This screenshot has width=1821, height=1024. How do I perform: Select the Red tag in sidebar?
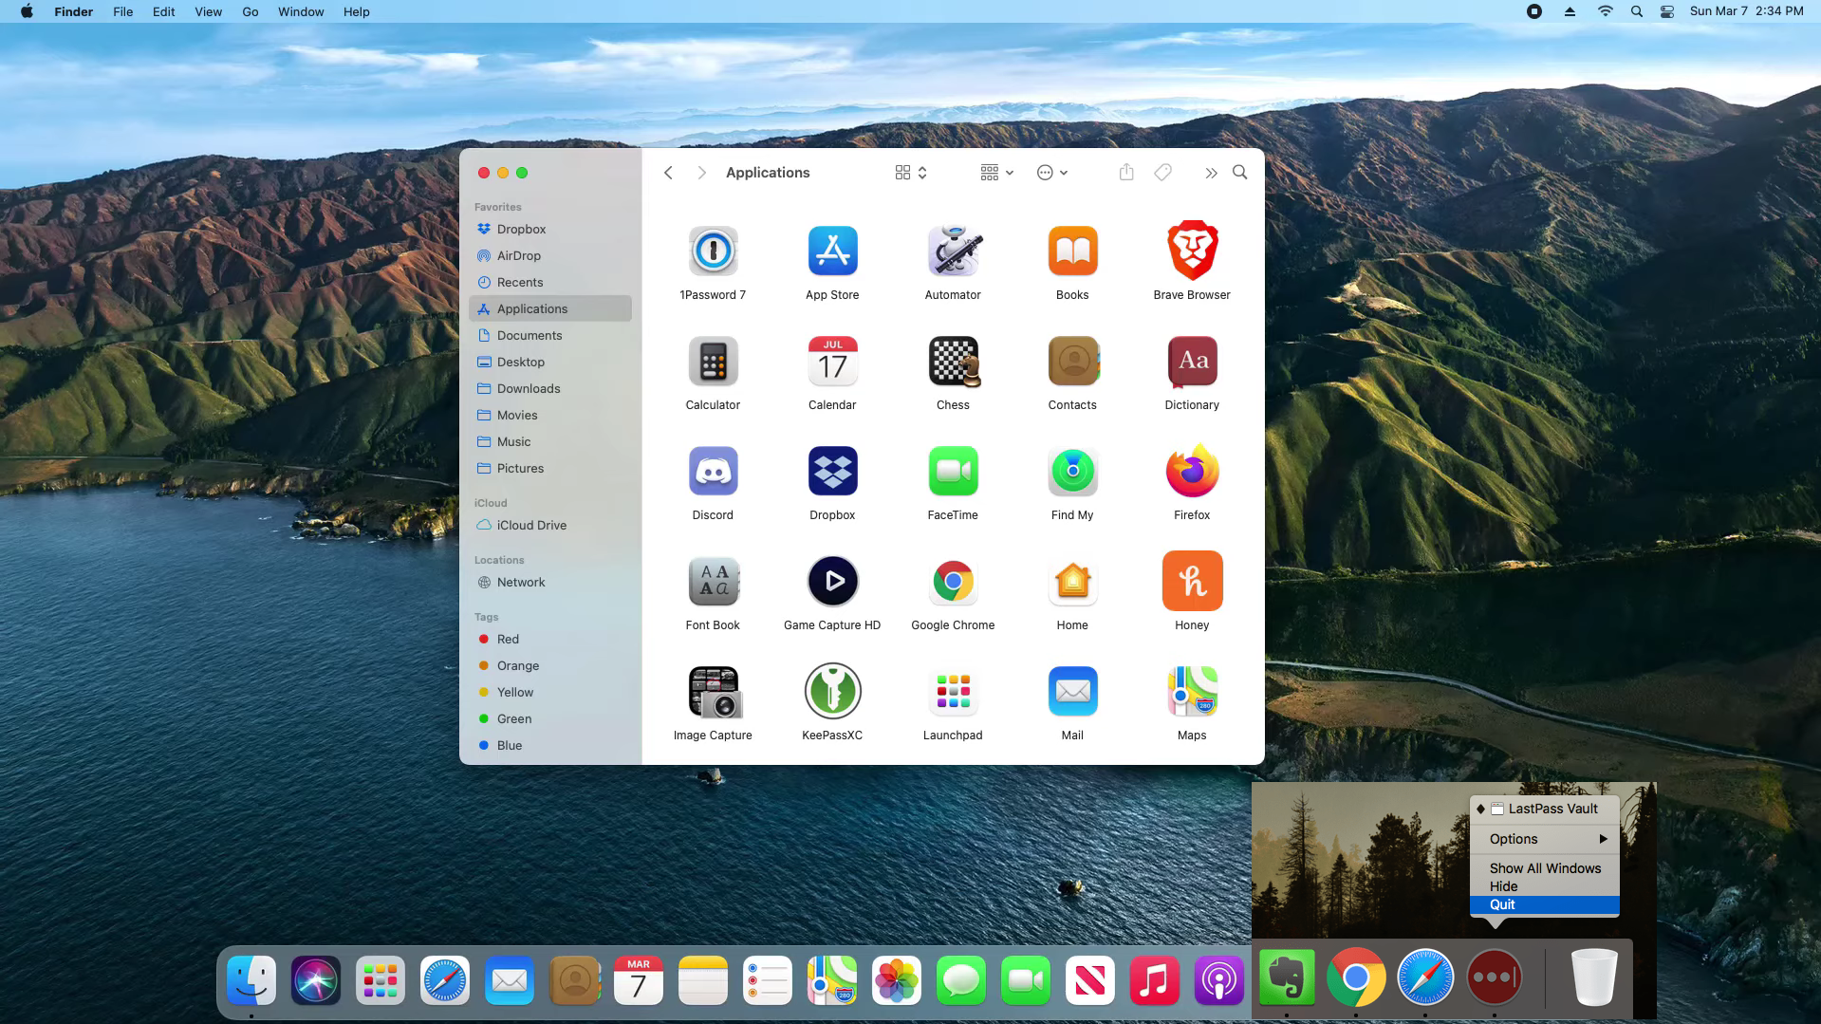508,640
